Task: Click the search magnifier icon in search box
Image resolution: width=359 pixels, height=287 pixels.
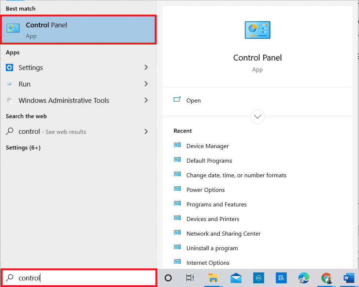Action: 9,278
